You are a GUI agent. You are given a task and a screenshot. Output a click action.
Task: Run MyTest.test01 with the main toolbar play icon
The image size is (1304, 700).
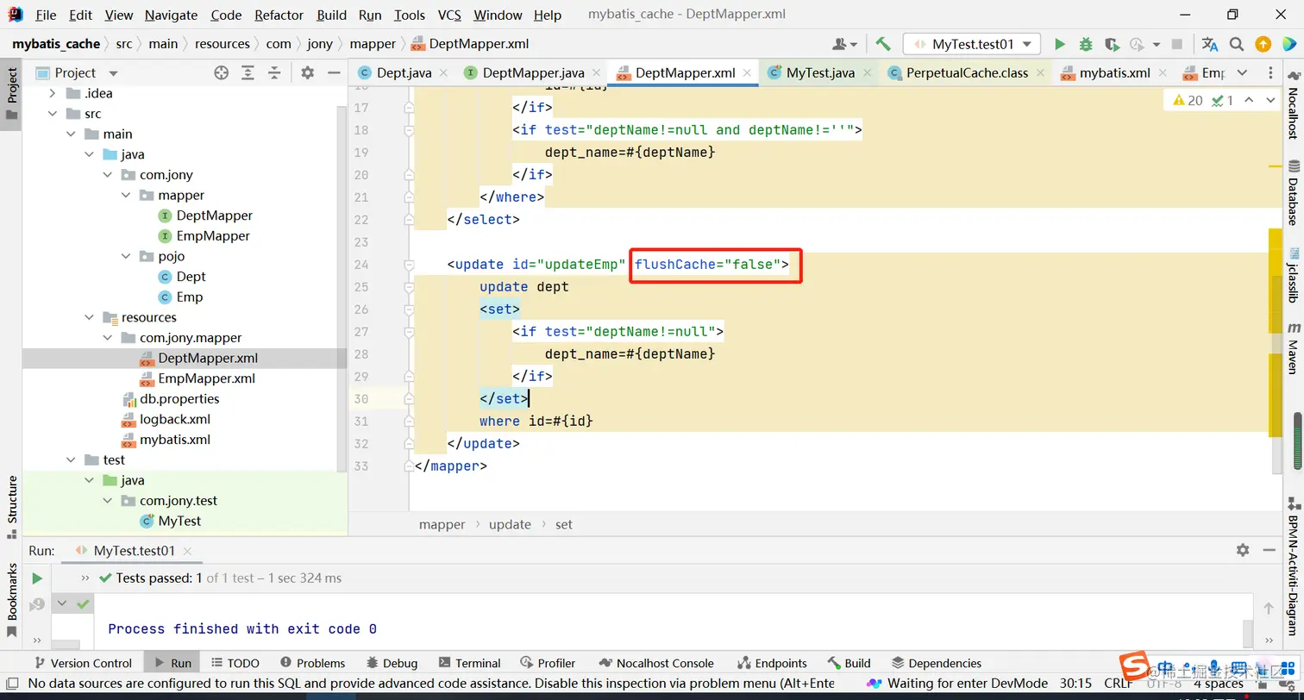[x=1060, y=44]
